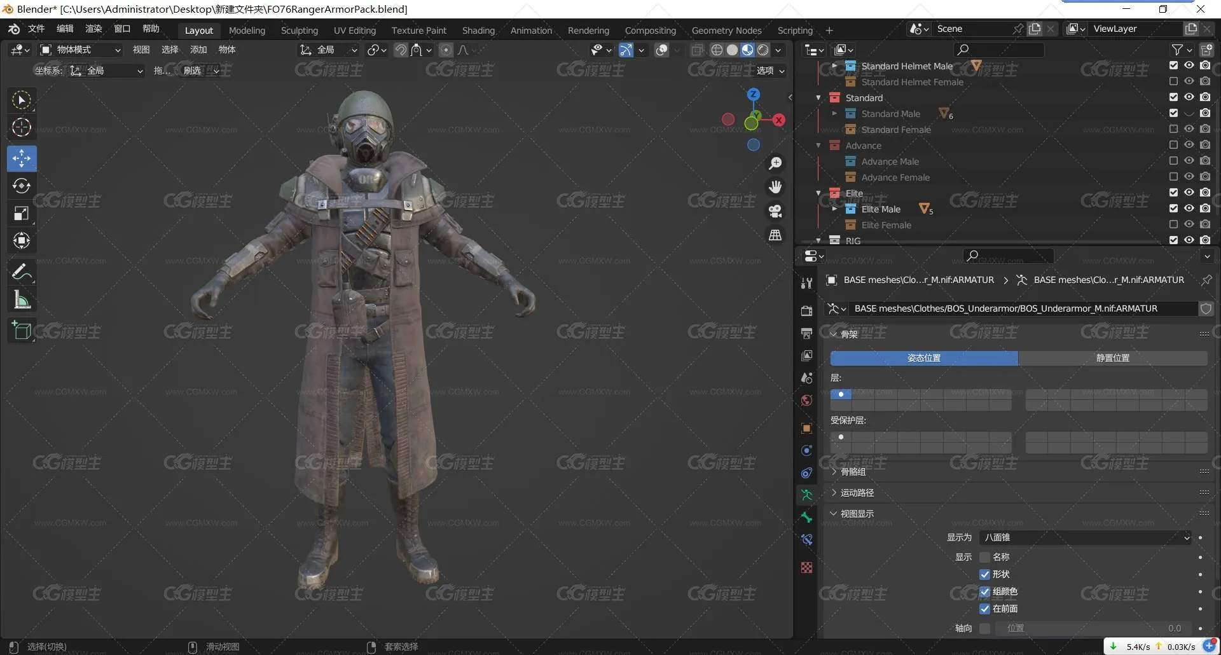Open the 选项 options dropdown
The height and width of the screenshot is (655, 1221).
[x=770, y=71]
